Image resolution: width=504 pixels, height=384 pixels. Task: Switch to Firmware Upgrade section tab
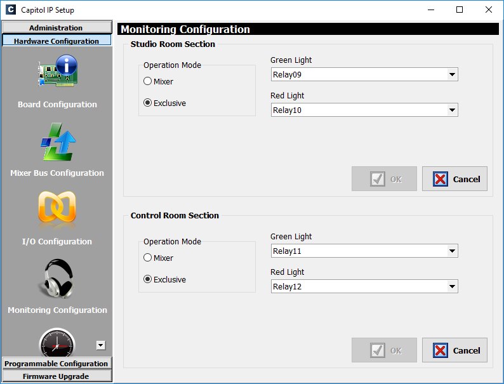[57, 376]
